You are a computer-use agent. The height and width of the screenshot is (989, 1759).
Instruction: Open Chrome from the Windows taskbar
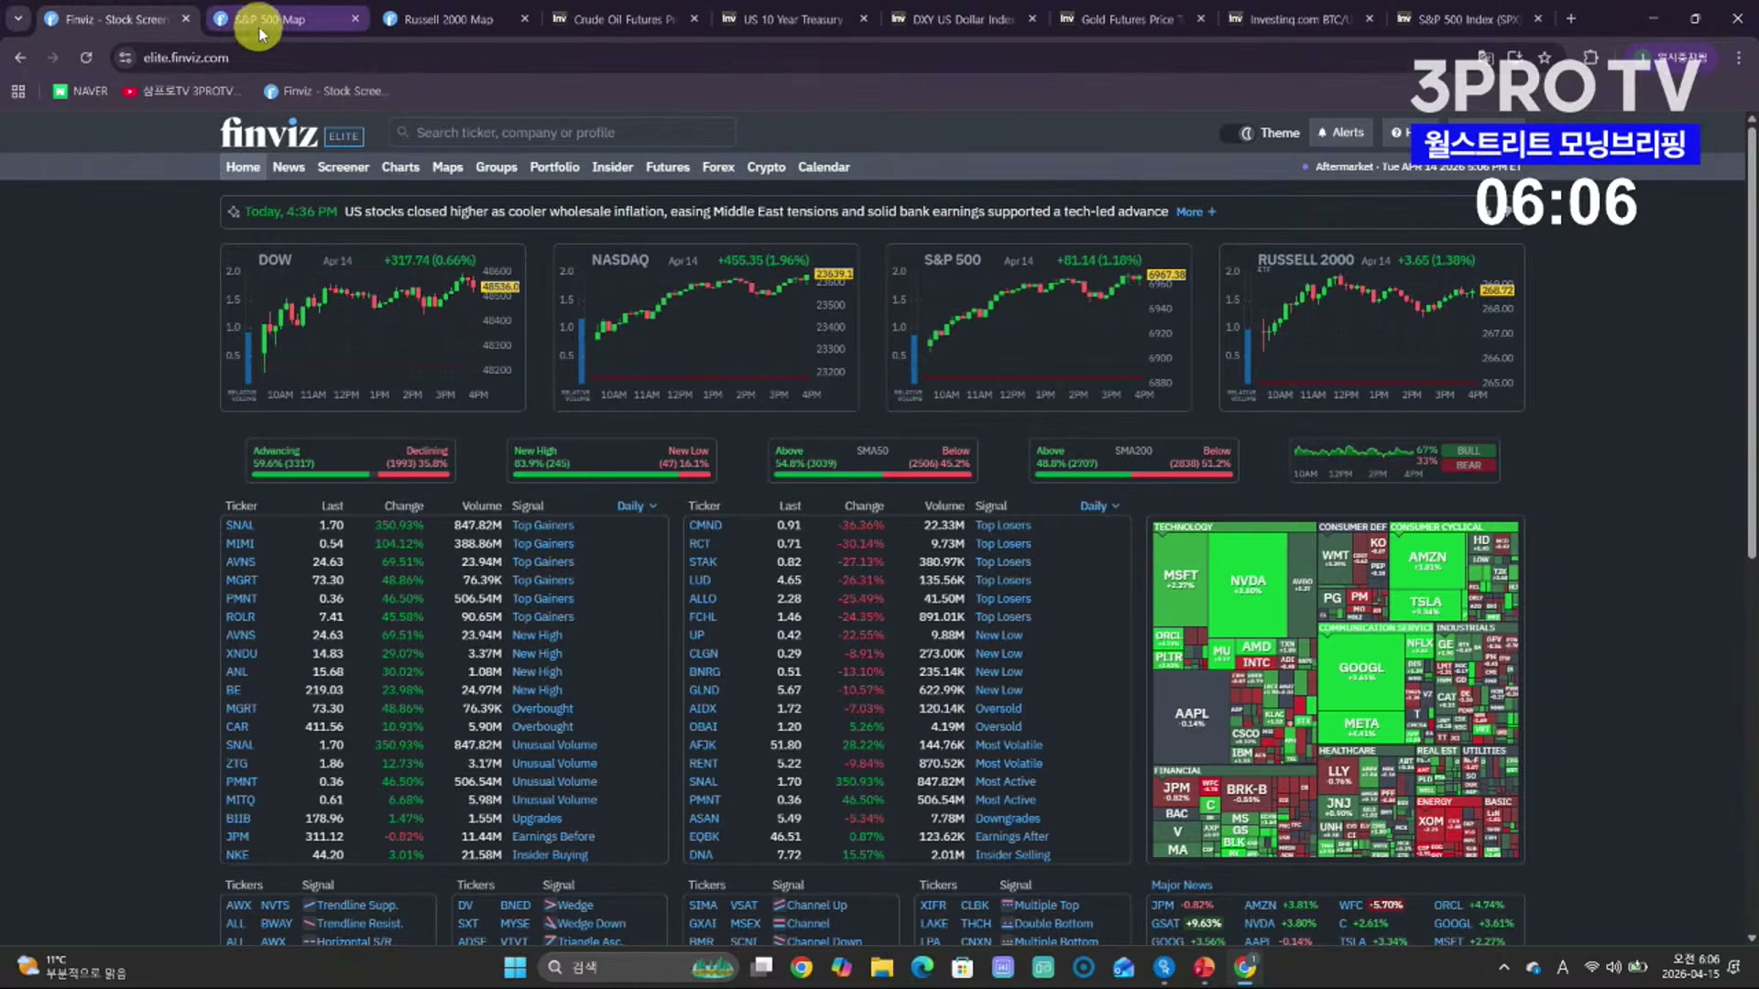pyautogui.click(x=801, y=968)
